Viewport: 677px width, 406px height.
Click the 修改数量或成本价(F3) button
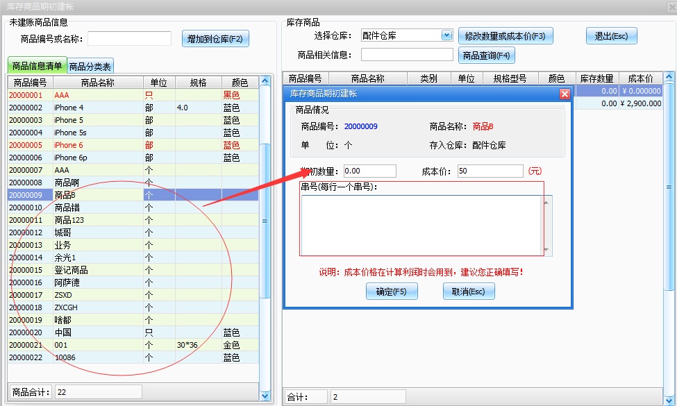pyautogui.click(x=505, y=36)
